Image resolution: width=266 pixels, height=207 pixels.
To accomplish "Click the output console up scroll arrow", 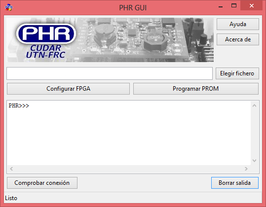I will tap(254, 105).
